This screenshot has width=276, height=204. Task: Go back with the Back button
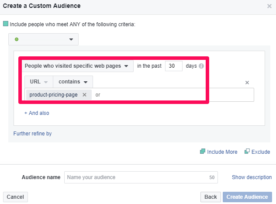tap(210, 197)
